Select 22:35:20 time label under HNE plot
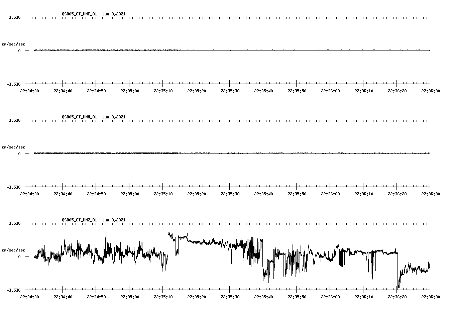 (x=197, y=91)
